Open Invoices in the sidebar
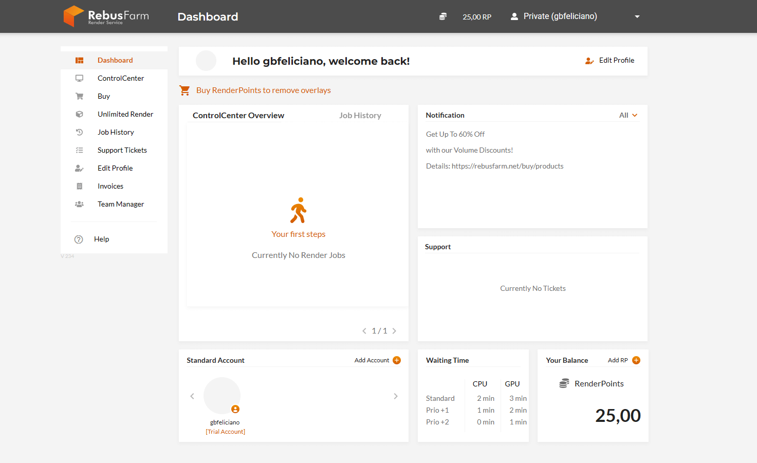The height and width of the screenshot is (463, 757). click(114, 186)
